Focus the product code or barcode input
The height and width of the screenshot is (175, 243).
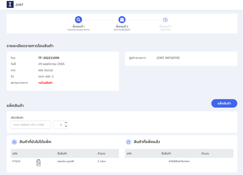tap(31, 125)
